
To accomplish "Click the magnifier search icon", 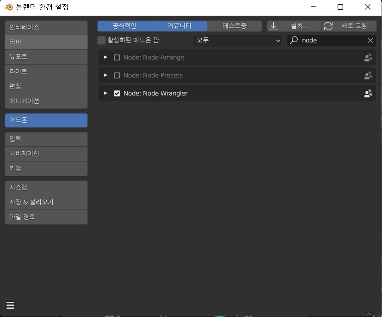I will (x=294, y=40).
